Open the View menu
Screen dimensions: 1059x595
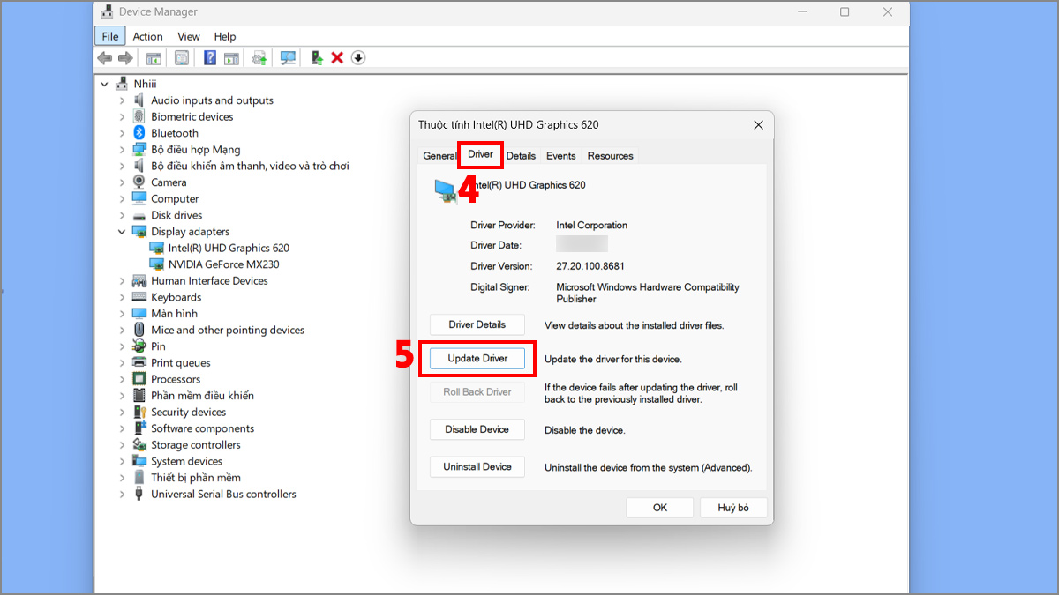[189, 36]
